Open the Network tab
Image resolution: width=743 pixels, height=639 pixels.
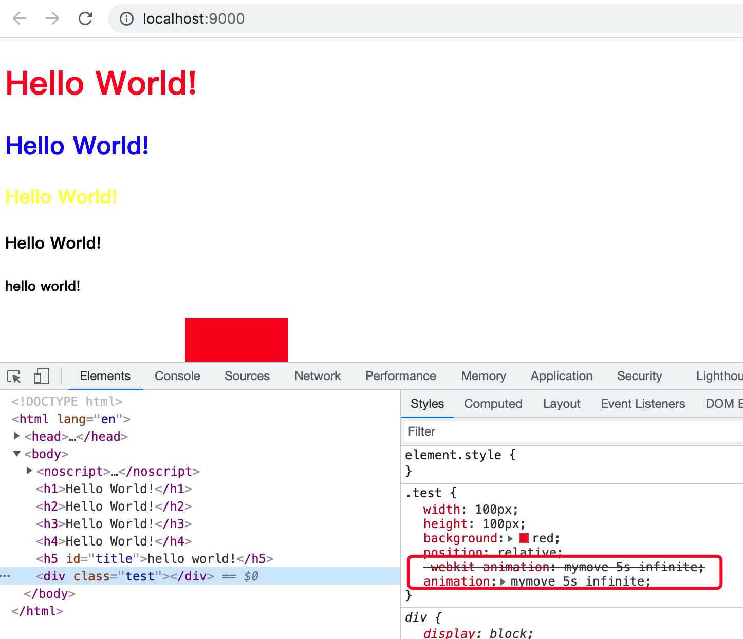tap(318, 376)
